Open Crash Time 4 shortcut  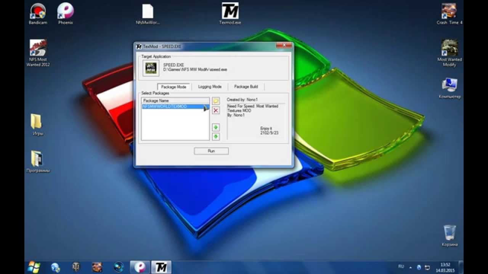[449, 14]
